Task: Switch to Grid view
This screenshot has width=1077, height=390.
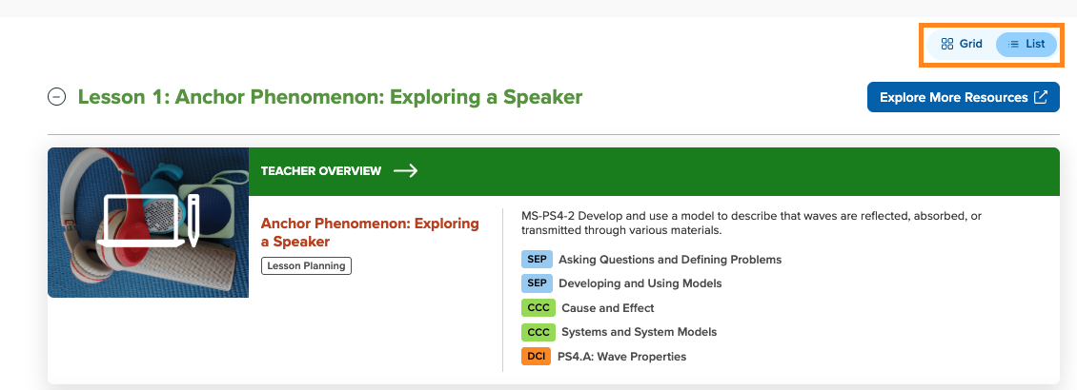Action: (x=962, y=44)
